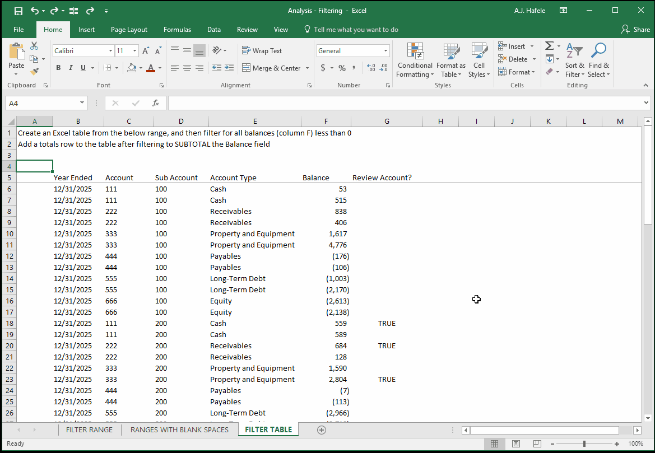Screen dimensions: 655x453
Task: Toggle Bottom Align vertical alignment
Action: click(x=199, y=50)
